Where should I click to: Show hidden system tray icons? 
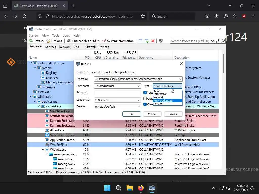point(214,188)
